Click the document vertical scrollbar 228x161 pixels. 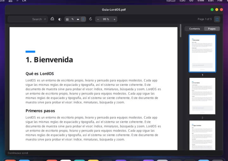180,31
